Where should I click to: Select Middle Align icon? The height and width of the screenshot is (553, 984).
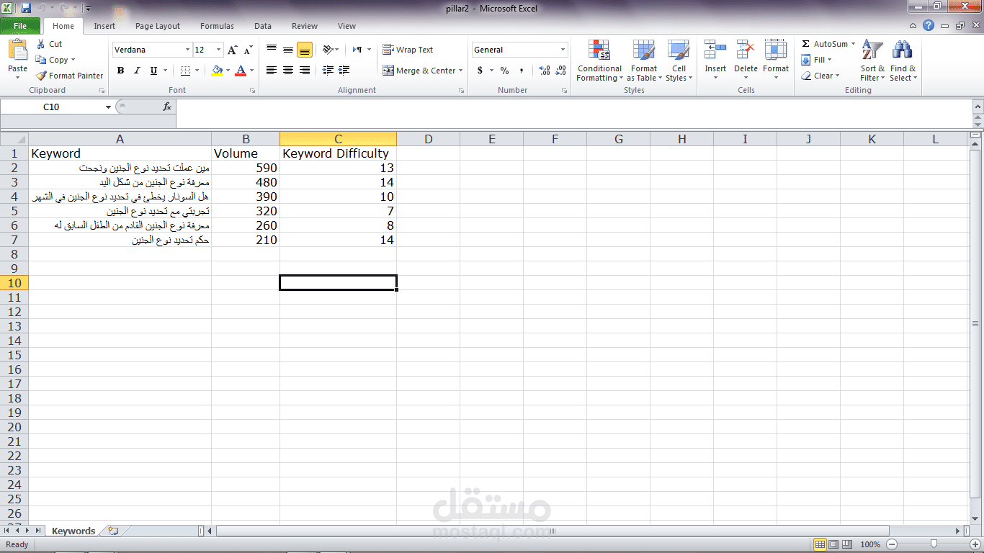[288, 50]
